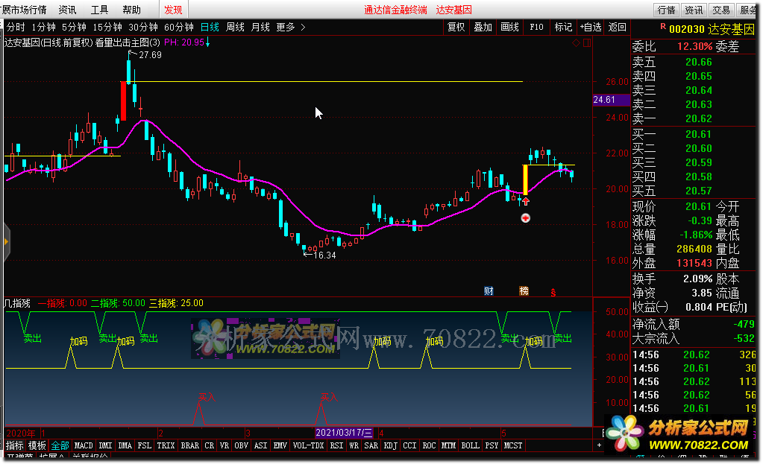Switch sub-chart to BOLL indicator
Screen dimensions: 763x464
[470, 445]
